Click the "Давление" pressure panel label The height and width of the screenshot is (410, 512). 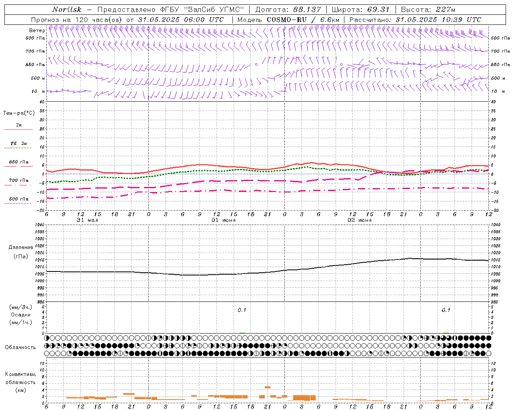[21, 247]
